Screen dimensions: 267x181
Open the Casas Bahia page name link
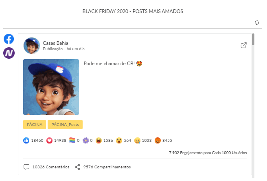[x=55, y=43]
